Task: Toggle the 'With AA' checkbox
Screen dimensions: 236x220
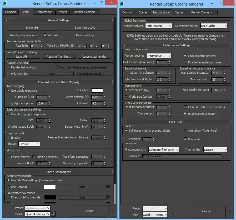Action: [x=44, y=35]
